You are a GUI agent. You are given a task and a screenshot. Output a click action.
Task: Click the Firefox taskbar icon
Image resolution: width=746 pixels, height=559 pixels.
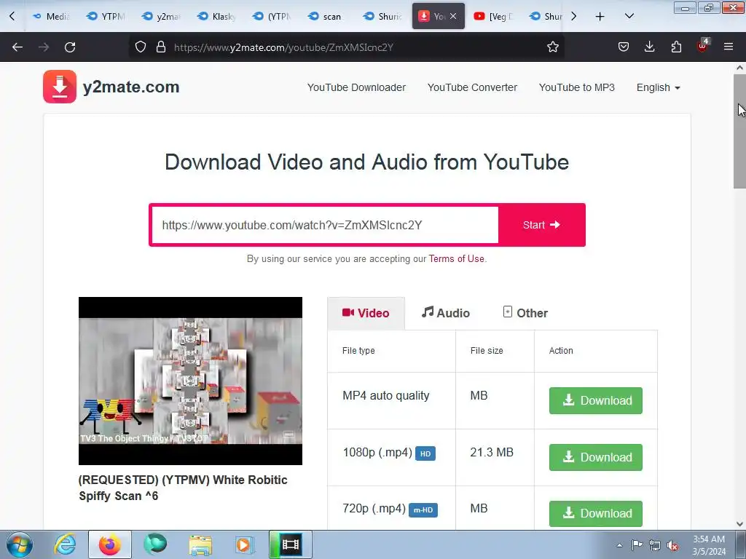tap(109, 544)
